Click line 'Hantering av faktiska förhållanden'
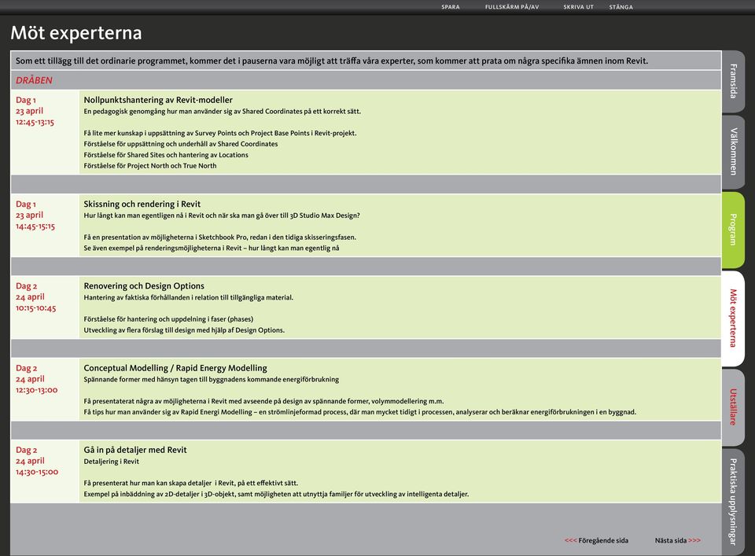 (x=188, y=297)
